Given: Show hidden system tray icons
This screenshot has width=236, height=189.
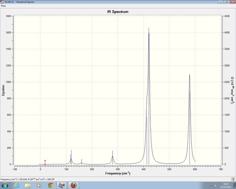Looking at the screenshot, I should pos(207,186).
